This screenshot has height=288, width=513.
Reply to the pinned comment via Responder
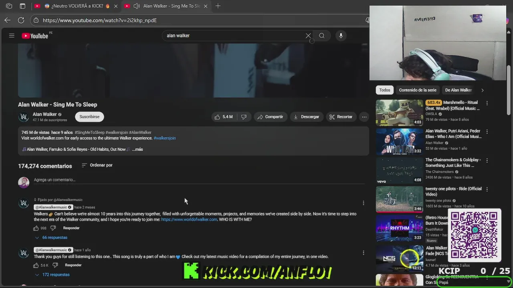[x=71, y=228]
